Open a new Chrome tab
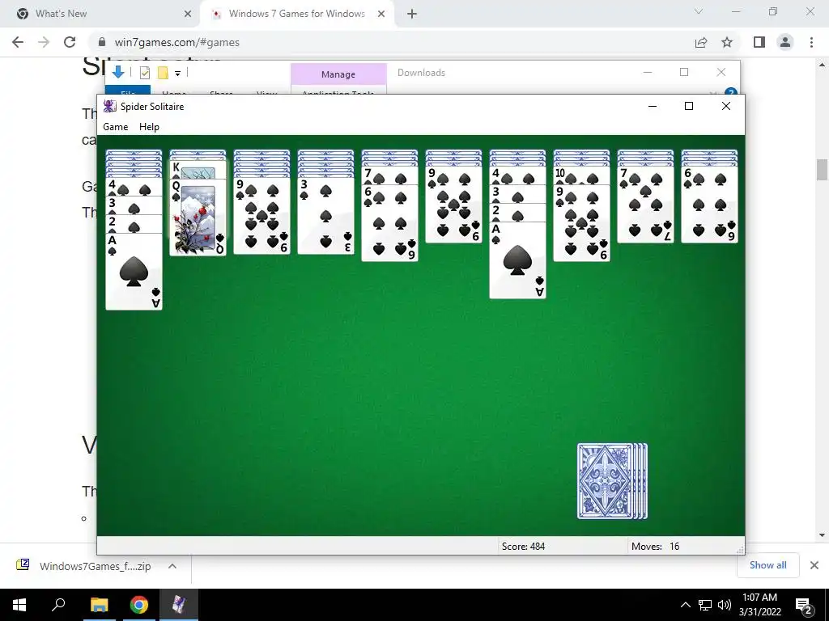This screenshot has height=621, width=829. (x=412, y=14)
